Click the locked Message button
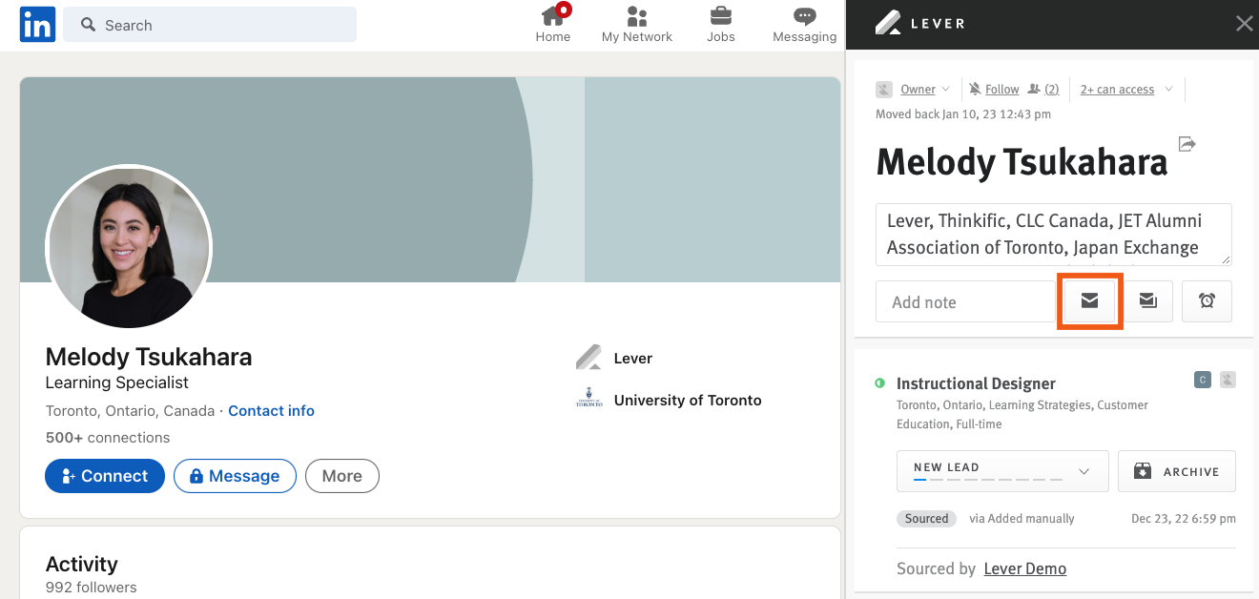 [x=235, y=476]
